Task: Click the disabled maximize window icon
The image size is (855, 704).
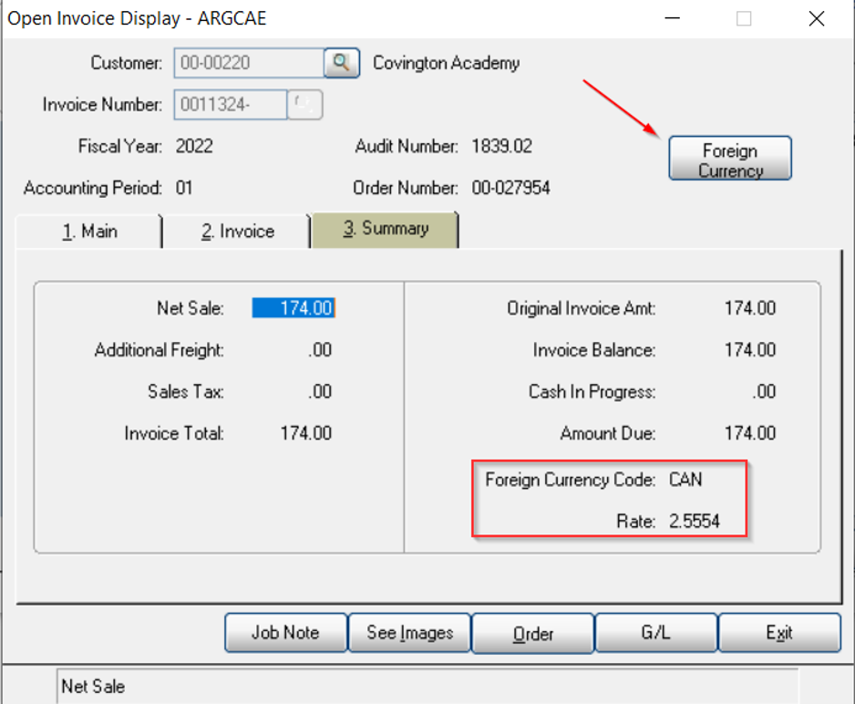Action: 744,19
